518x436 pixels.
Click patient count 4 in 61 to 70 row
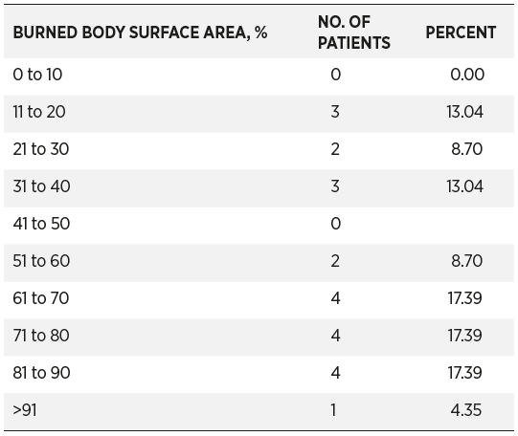tap(335, 297)
